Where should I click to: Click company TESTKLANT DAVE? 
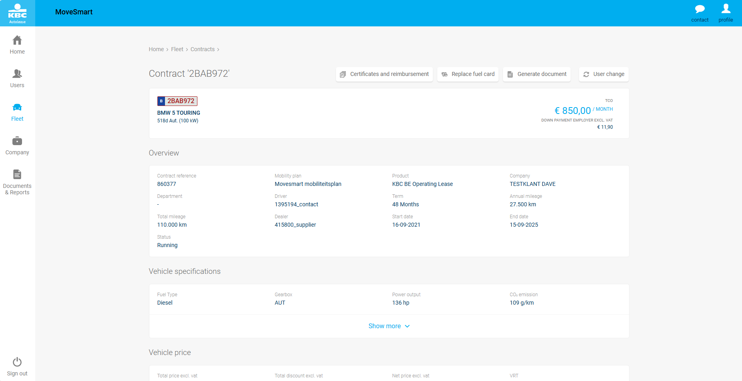tap(533, 184)
